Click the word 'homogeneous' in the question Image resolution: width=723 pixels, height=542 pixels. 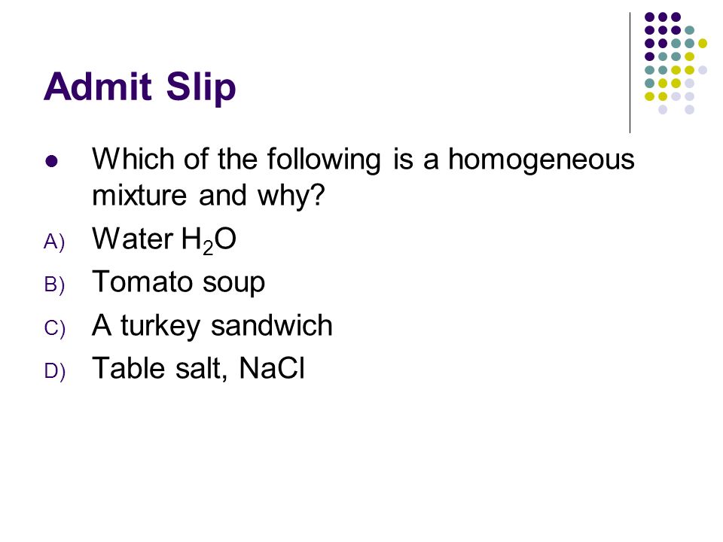click(x=541, y=160)
